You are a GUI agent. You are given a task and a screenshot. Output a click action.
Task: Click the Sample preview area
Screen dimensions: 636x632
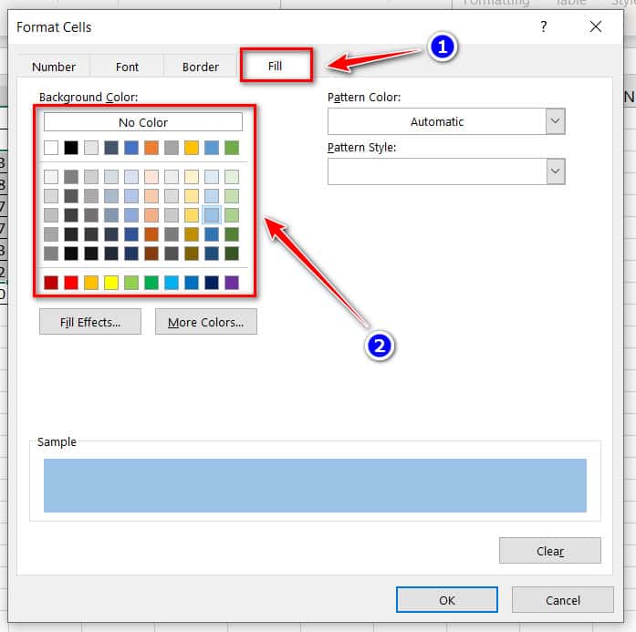tap(315, 485)
